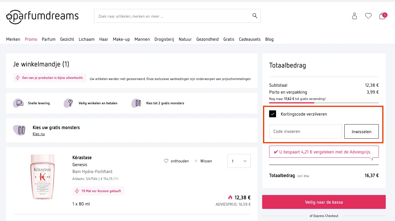Open the quantity dropdown showing 1

coord(239,161)
